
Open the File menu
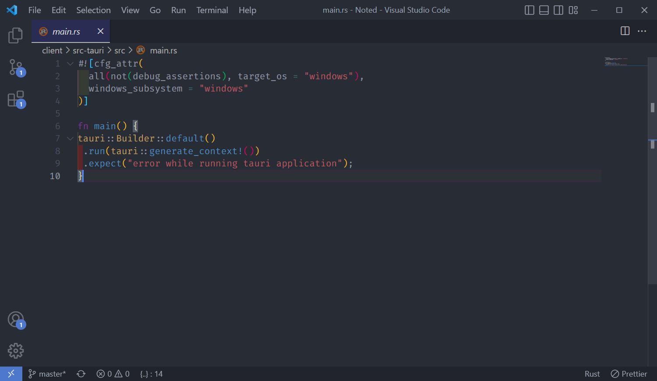(x=35, y=10)
